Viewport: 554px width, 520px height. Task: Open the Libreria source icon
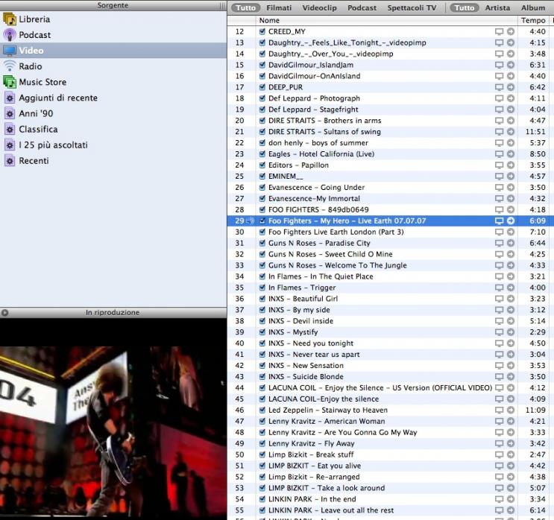pos(10,19)
